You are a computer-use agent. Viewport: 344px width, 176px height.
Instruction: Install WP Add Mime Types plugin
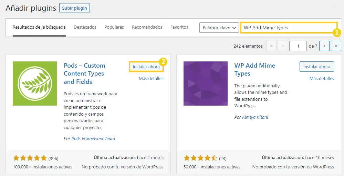316,67
